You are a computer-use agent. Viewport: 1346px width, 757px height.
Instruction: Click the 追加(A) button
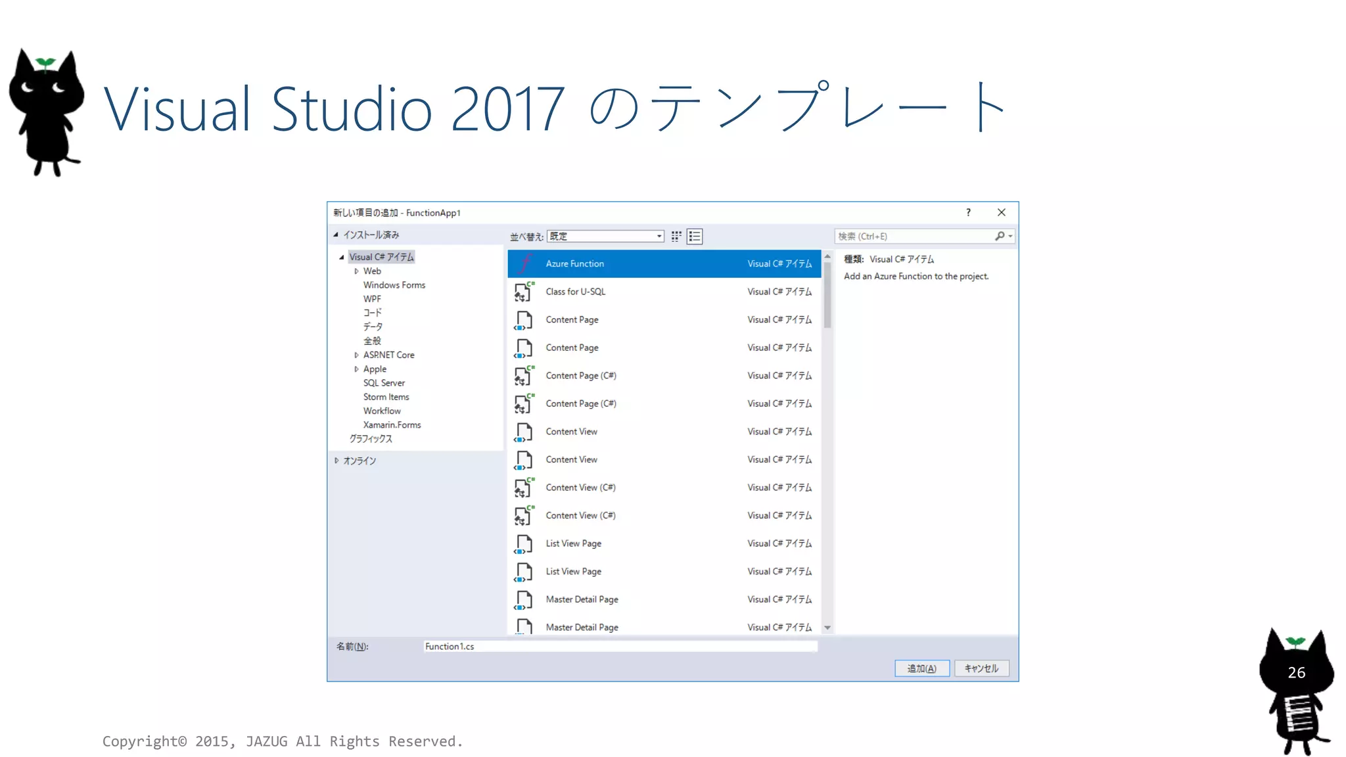[922, 668]
